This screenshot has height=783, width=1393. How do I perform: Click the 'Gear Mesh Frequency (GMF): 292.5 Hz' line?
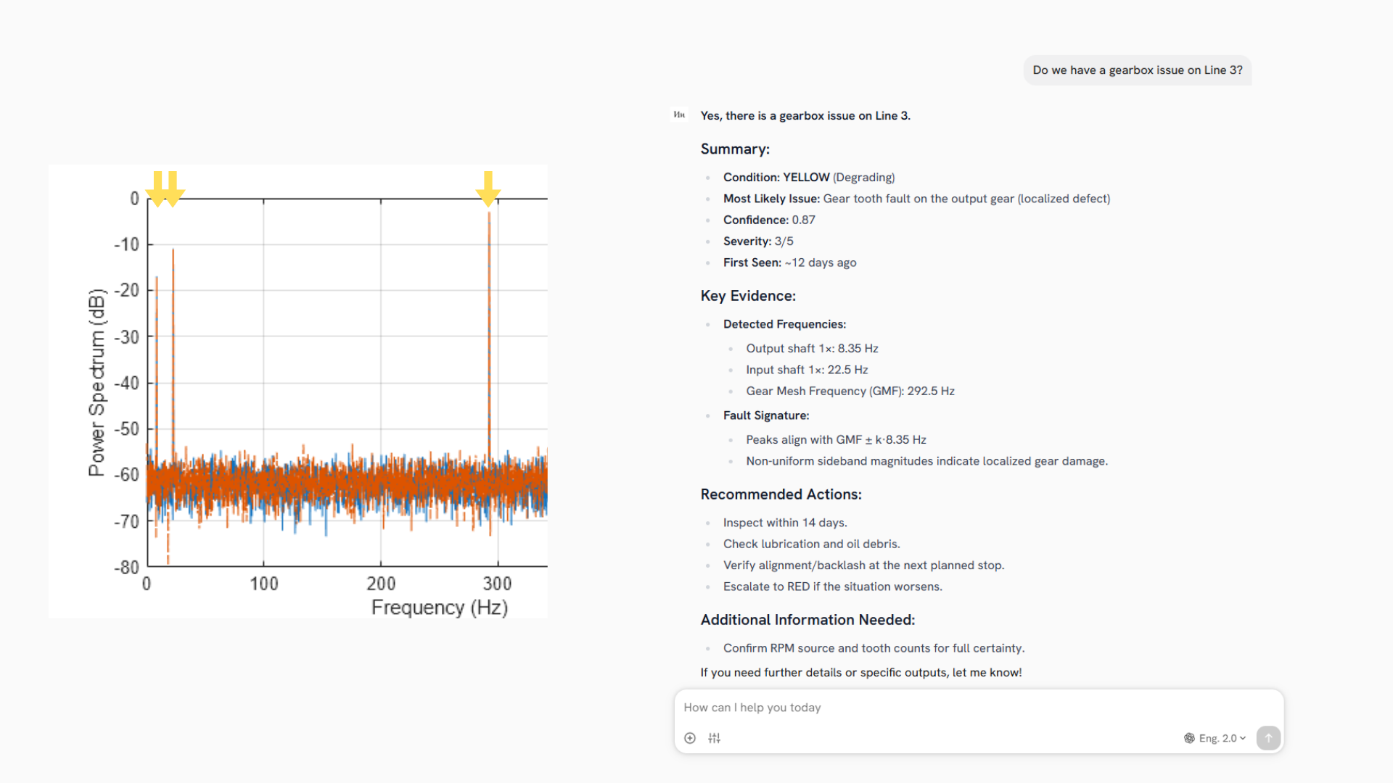(x=850, y=391)
